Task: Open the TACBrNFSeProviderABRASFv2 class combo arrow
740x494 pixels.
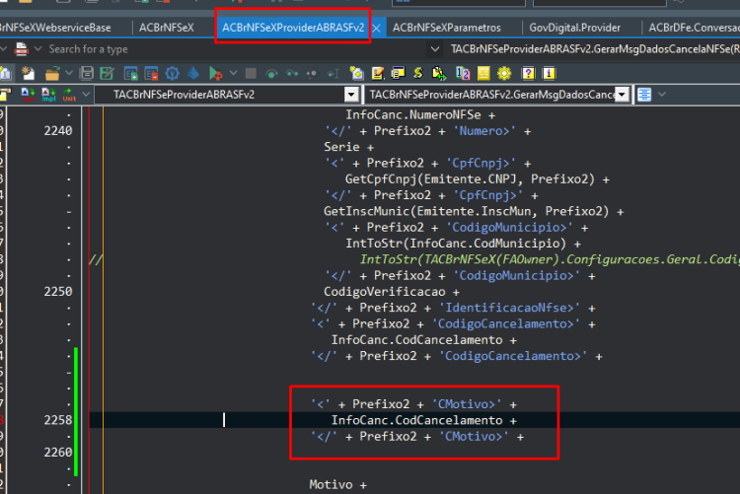Action: pos(351,95)
